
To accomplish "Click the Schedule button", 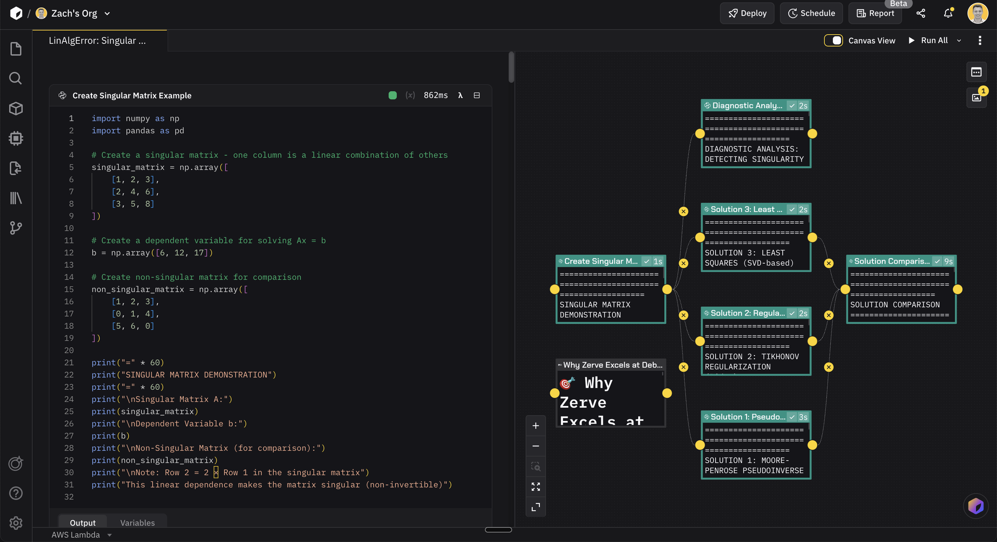I will click(811, 13).
